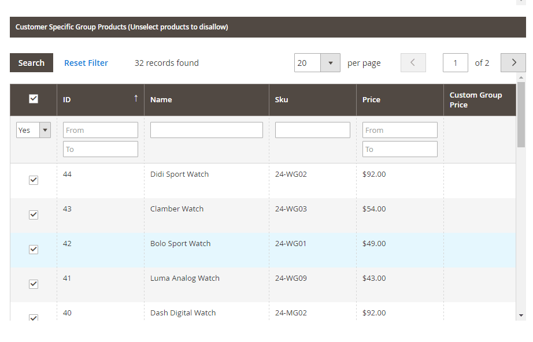The height and width of the screenshot is (342, 533).
Task: Uncheck the Bolo Sport Watch checkbox
Action: 34,250
